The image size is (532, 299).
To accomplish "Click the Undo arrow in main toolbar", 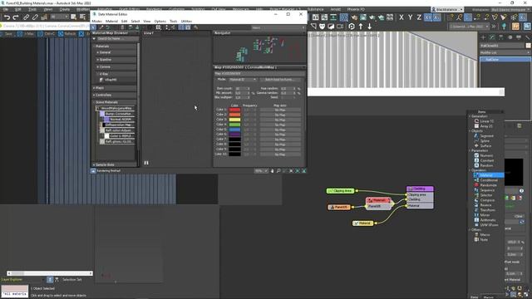I will pos(7,17).
